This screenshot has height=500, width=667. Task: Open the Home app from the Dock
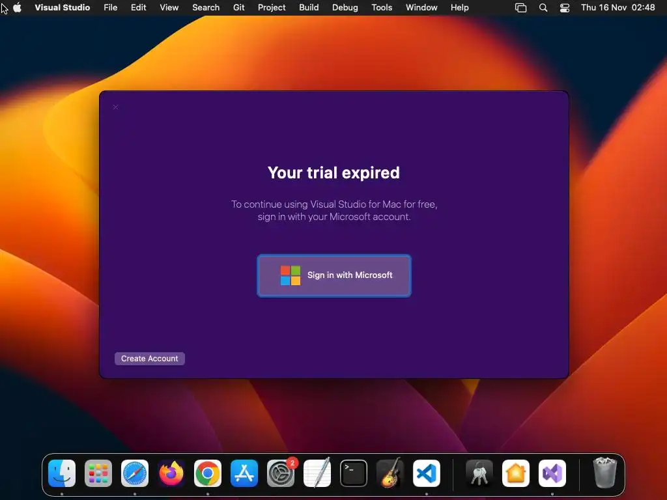[x=516, y=473]
